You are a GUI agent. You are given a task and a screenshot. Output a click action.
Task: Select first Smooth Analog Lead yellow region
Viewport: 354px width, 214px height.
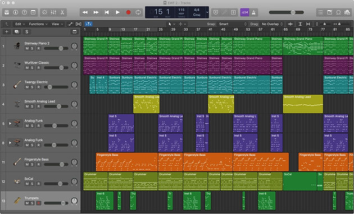tap(146, 104)
